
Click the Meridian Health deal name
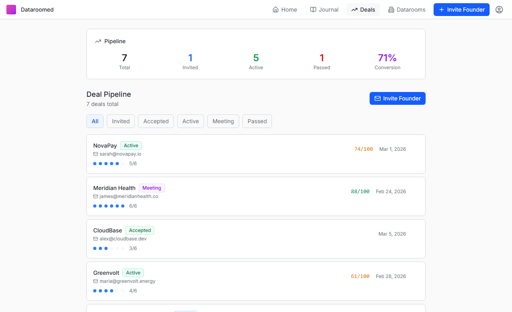[x=114, y=188]
